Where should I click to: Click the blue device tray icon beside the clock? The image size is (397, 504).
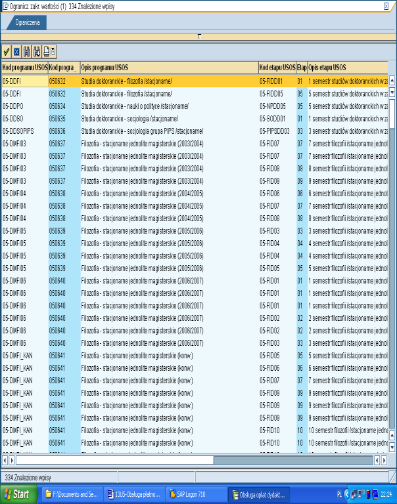point(375,494)
